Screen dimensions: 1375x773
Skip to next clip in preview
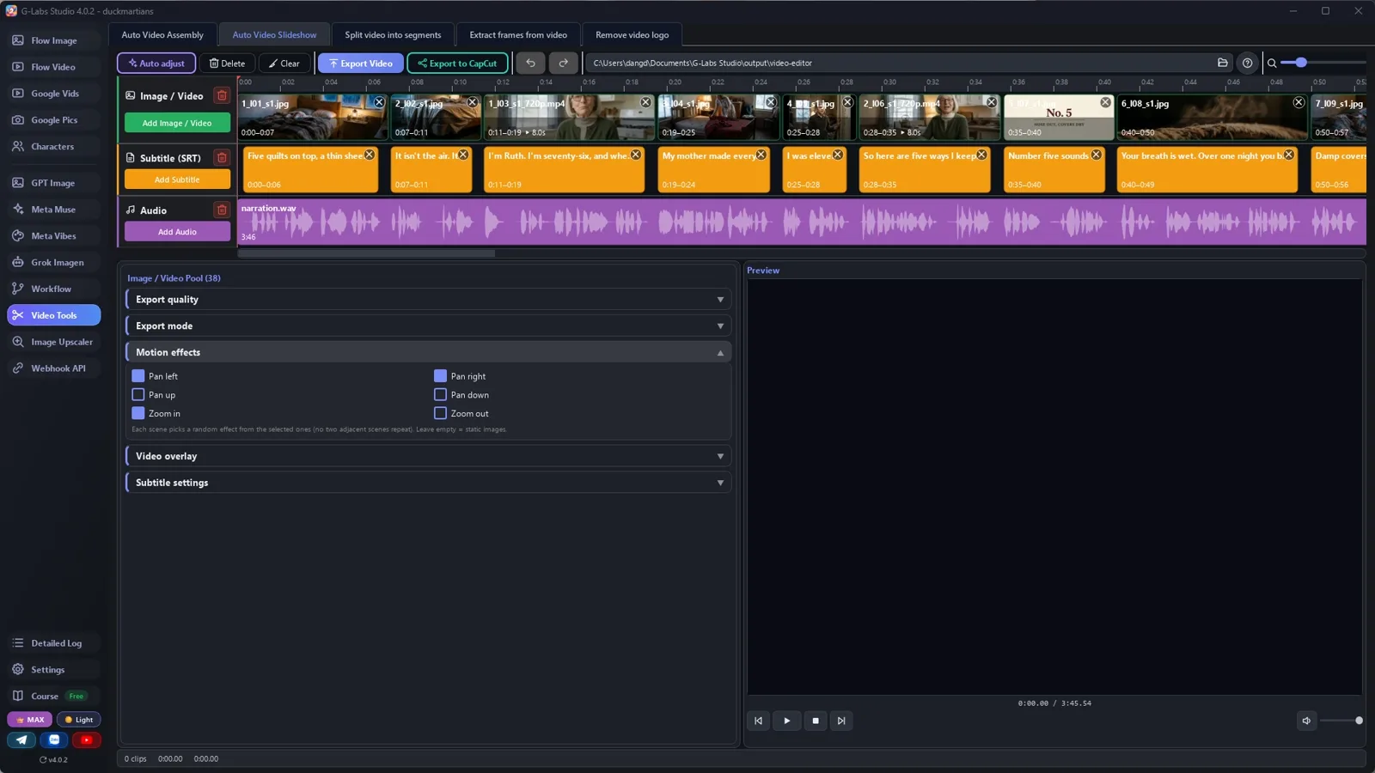[x=841, y=721]
